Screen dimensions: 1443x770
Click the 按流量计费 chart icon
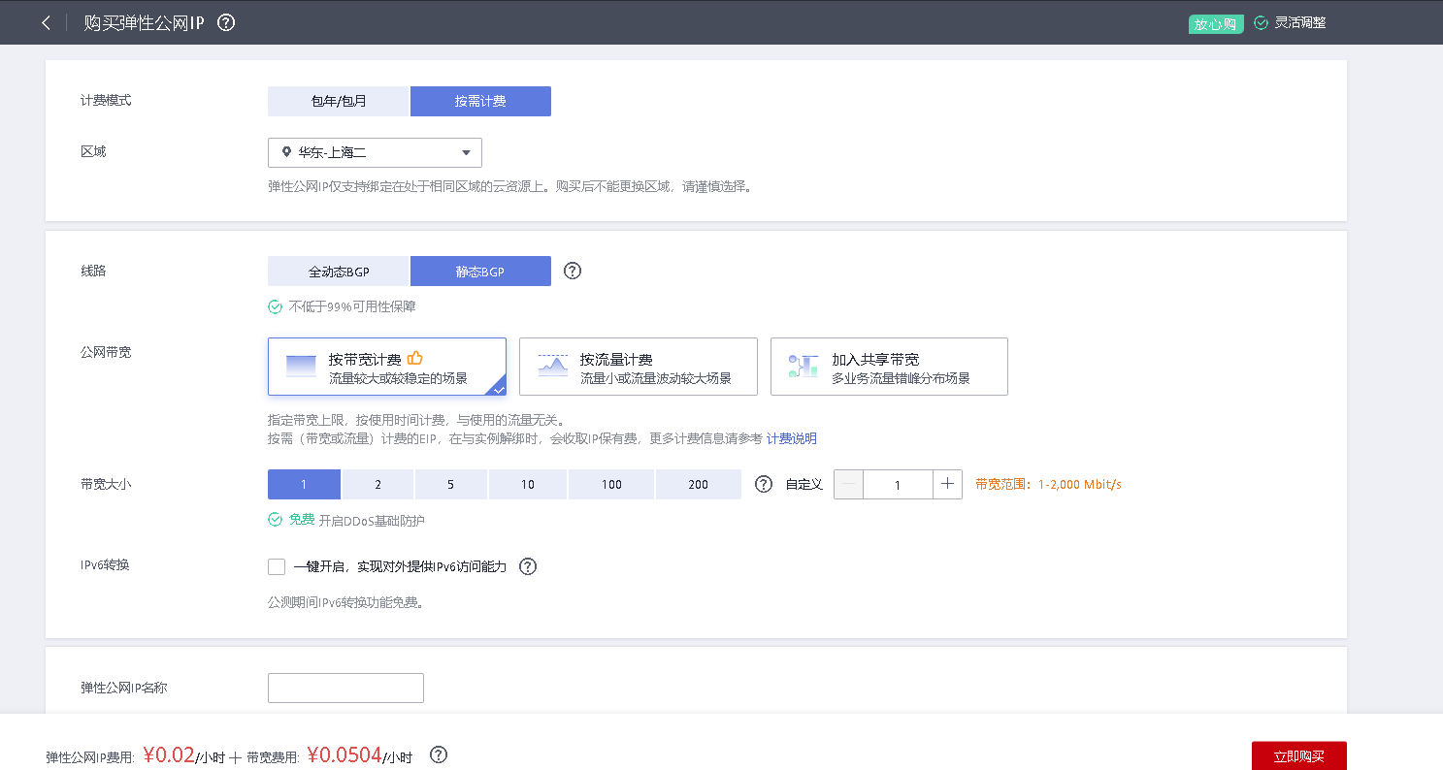tap(553, 366)
